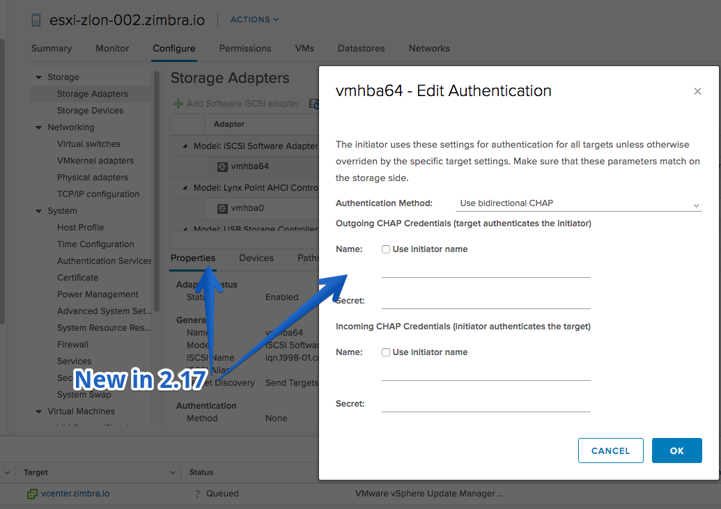Select Services in sidebar
Image resolution: width=721 pixels, height=509 pixels.
click(x=74, y=361)
